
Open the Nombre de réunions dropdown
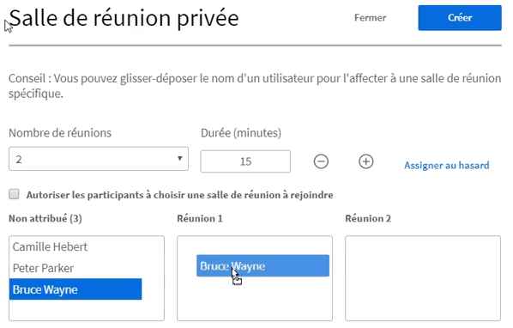point(99,159)
